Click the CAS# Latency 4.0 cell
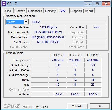 (75, 65)
